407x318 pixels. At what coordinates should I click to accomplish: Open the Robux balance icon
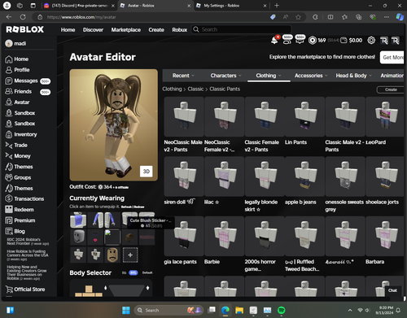(313, 41)
